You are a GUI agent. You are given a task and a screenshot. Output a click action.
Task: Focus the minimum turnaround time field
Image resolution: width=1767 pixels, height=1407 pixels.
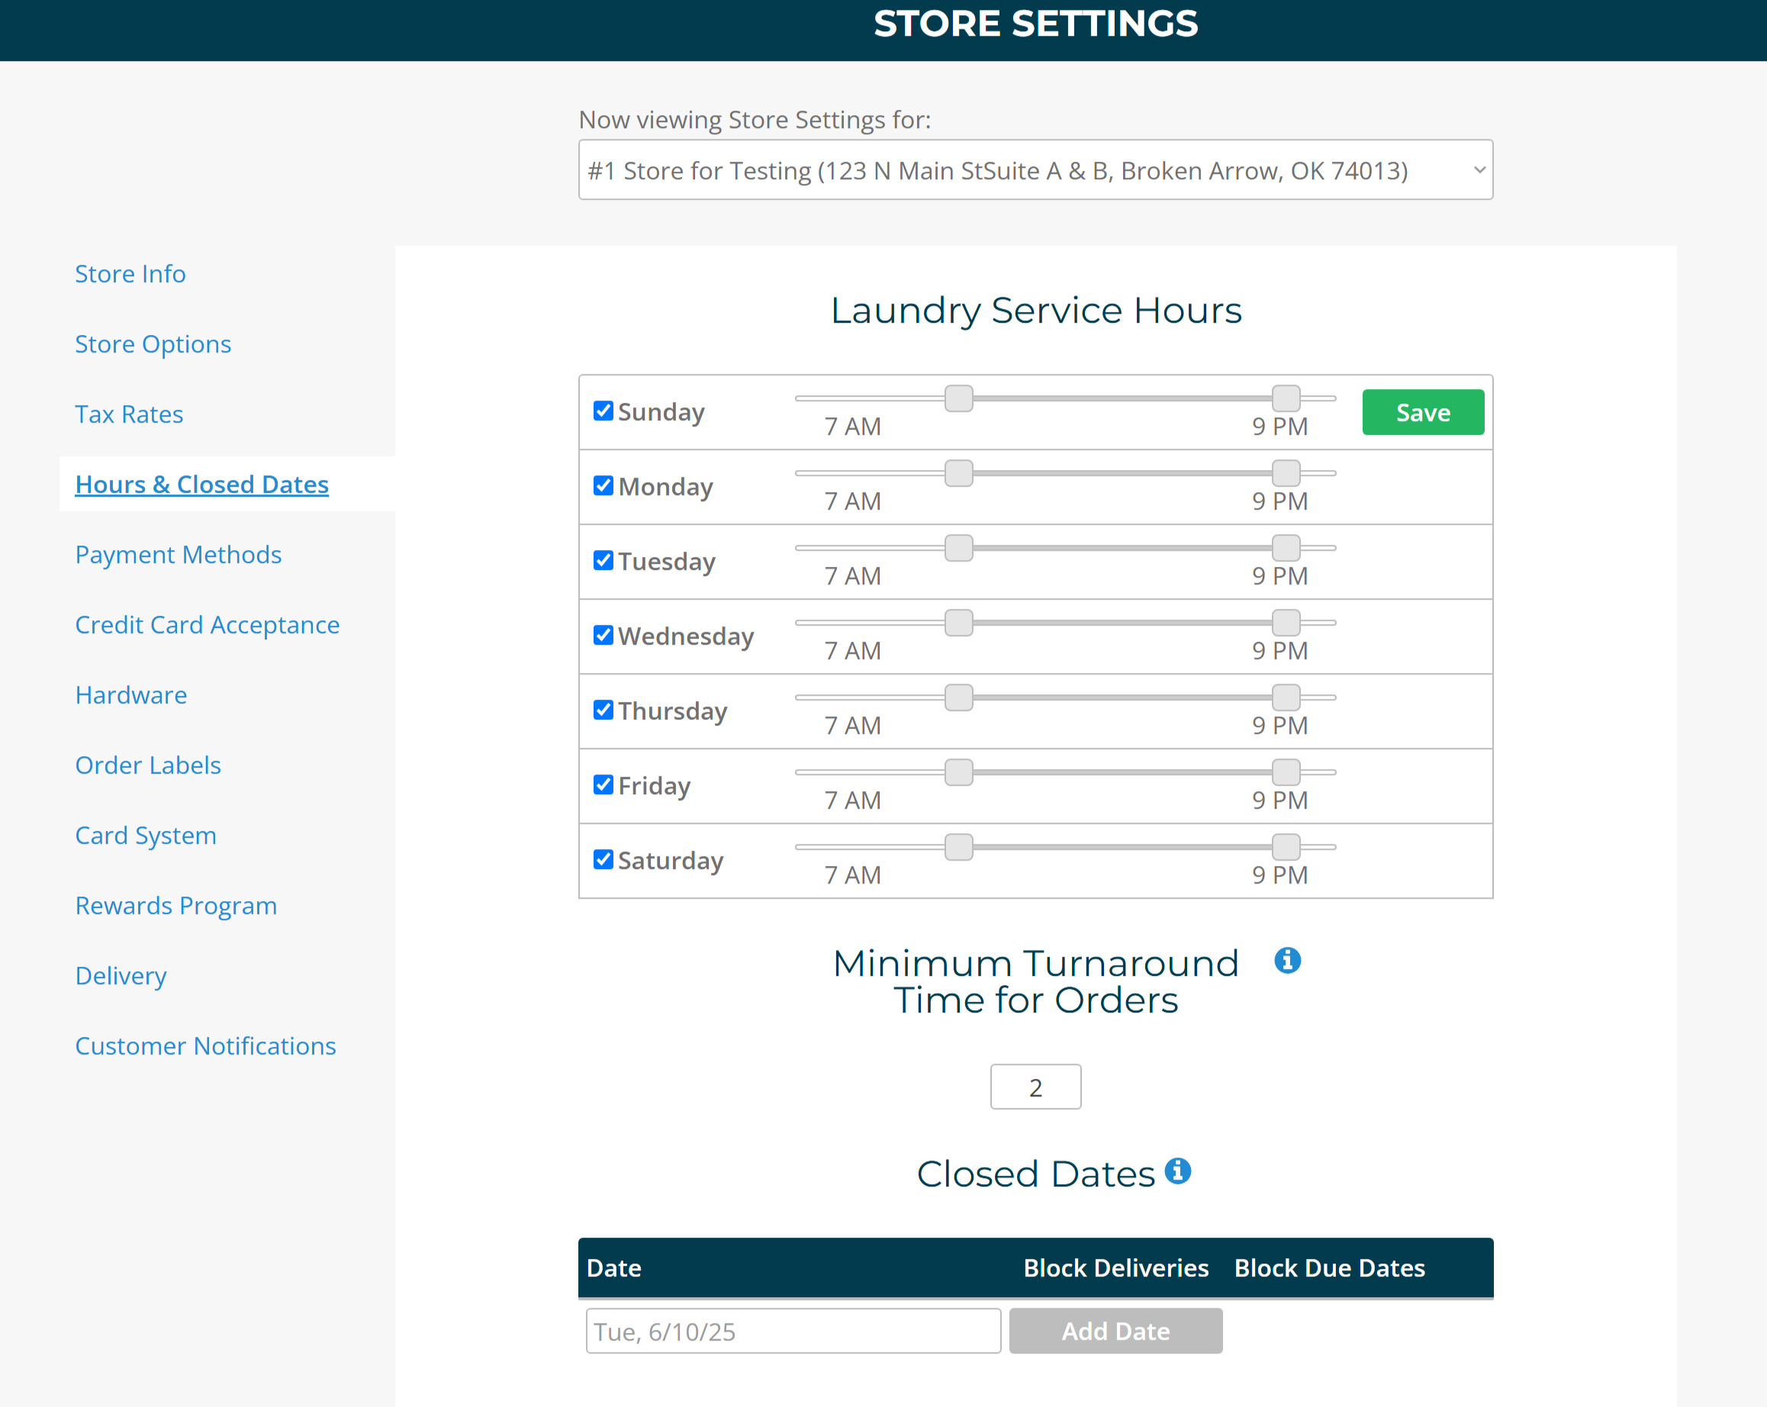pos(1035,1087)
